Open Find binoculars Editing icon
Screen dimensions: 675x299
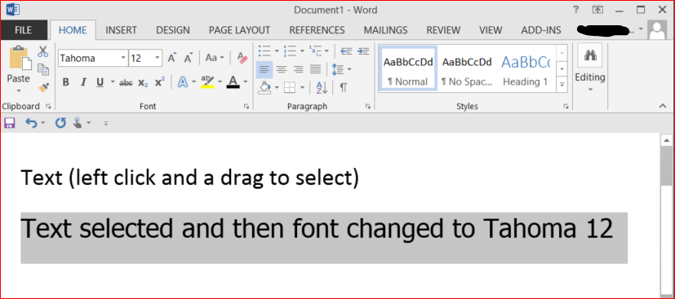click(590, 55)
